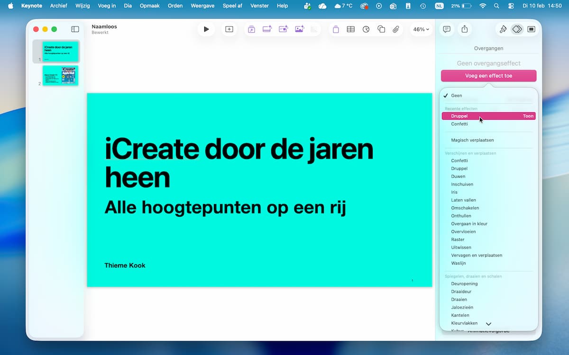The image size is (569, 355).
Task: Choose Magisch verplaatsen transition
Action: [x=472, y=140]
